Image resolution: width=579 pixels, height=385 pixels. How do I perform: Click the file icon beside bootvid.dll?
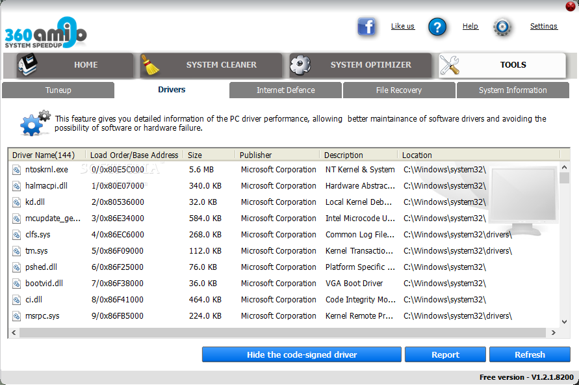17,284
